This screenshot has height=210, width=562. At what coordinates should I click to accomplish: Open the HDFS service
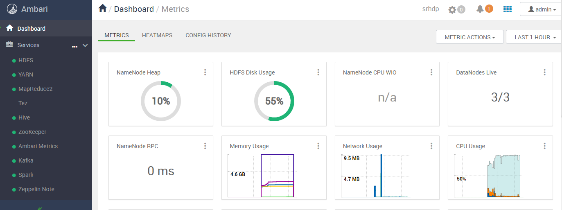coord(26,60)
